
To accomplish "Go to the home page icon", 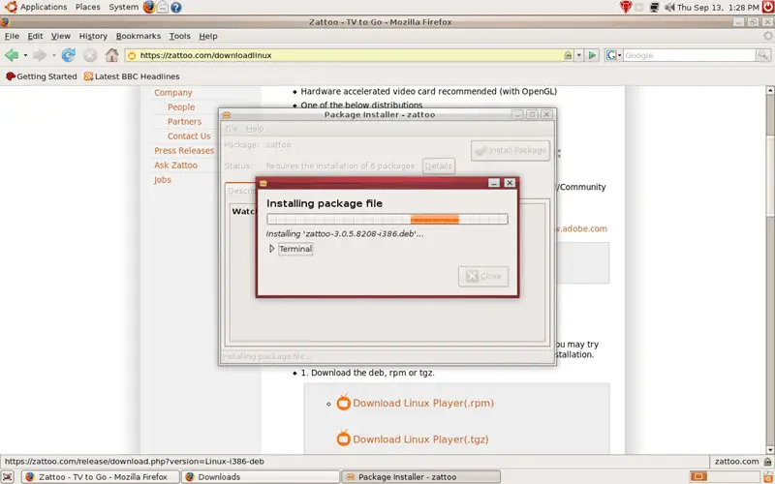I will (x=112, y=55).
